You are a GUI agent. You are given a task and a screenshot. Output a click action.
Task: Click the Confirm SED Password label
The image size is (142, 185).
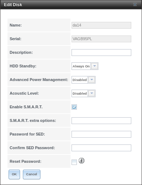pos(32,148)
